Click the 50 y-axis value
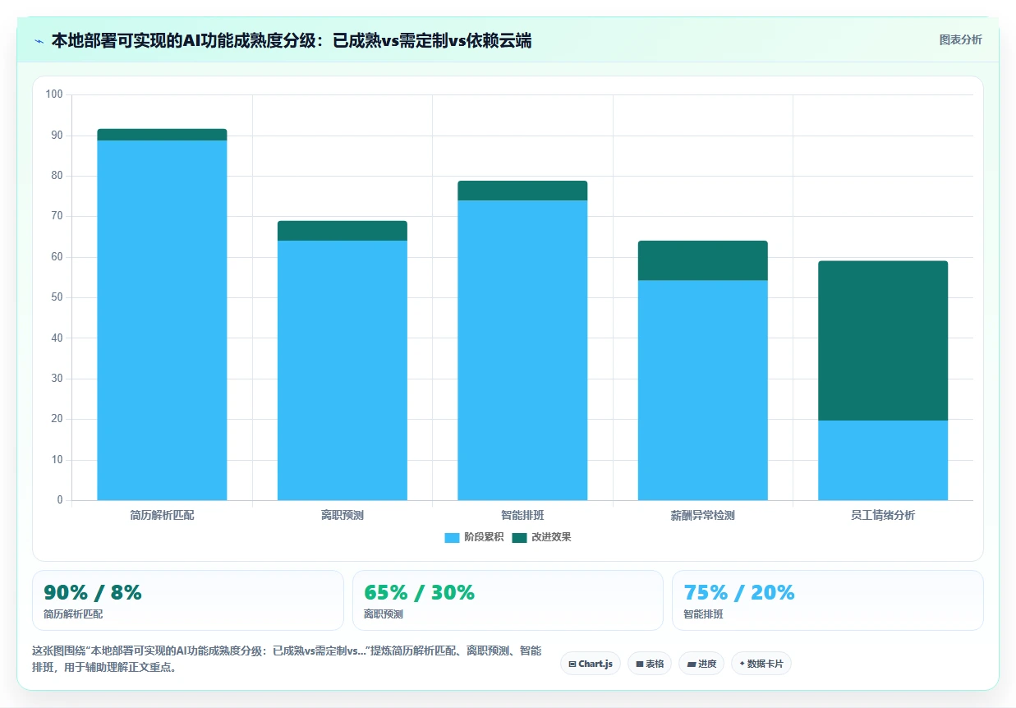This screenshot has width=1016, height=708. 57,297
